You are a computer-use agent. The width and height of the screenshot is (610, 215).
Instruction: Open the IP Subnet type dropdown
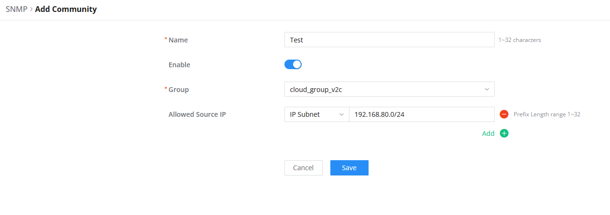[316, 114]
